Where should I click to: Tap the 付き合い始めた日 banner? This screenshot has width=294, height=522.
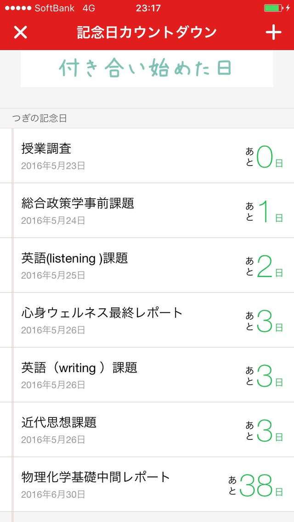pyautogui.click(x=147, y=68)
